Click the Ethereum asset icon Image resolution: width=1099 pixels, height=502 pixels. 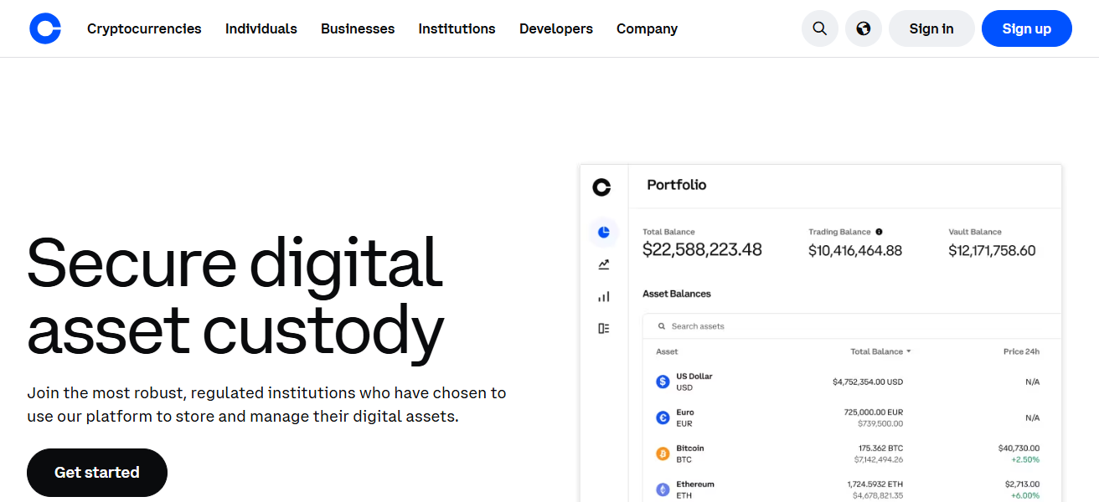[662, 489]
